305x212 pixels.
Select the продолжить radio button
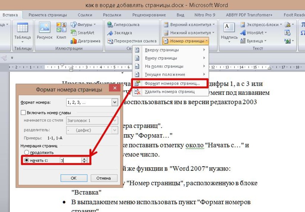pyautogui.click(x=27, y=152)
